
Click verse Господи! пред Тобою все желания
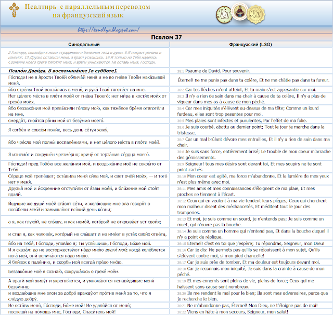(x=85, y=167)
